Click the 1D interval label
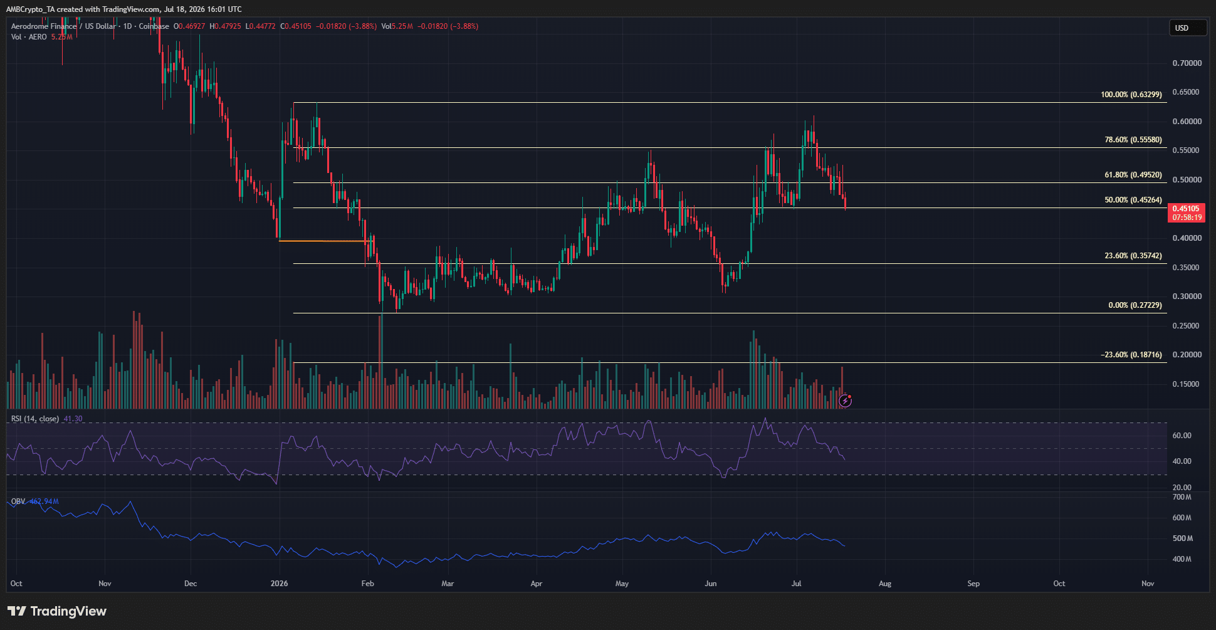 pyautogui.click(x=127, y=26)
